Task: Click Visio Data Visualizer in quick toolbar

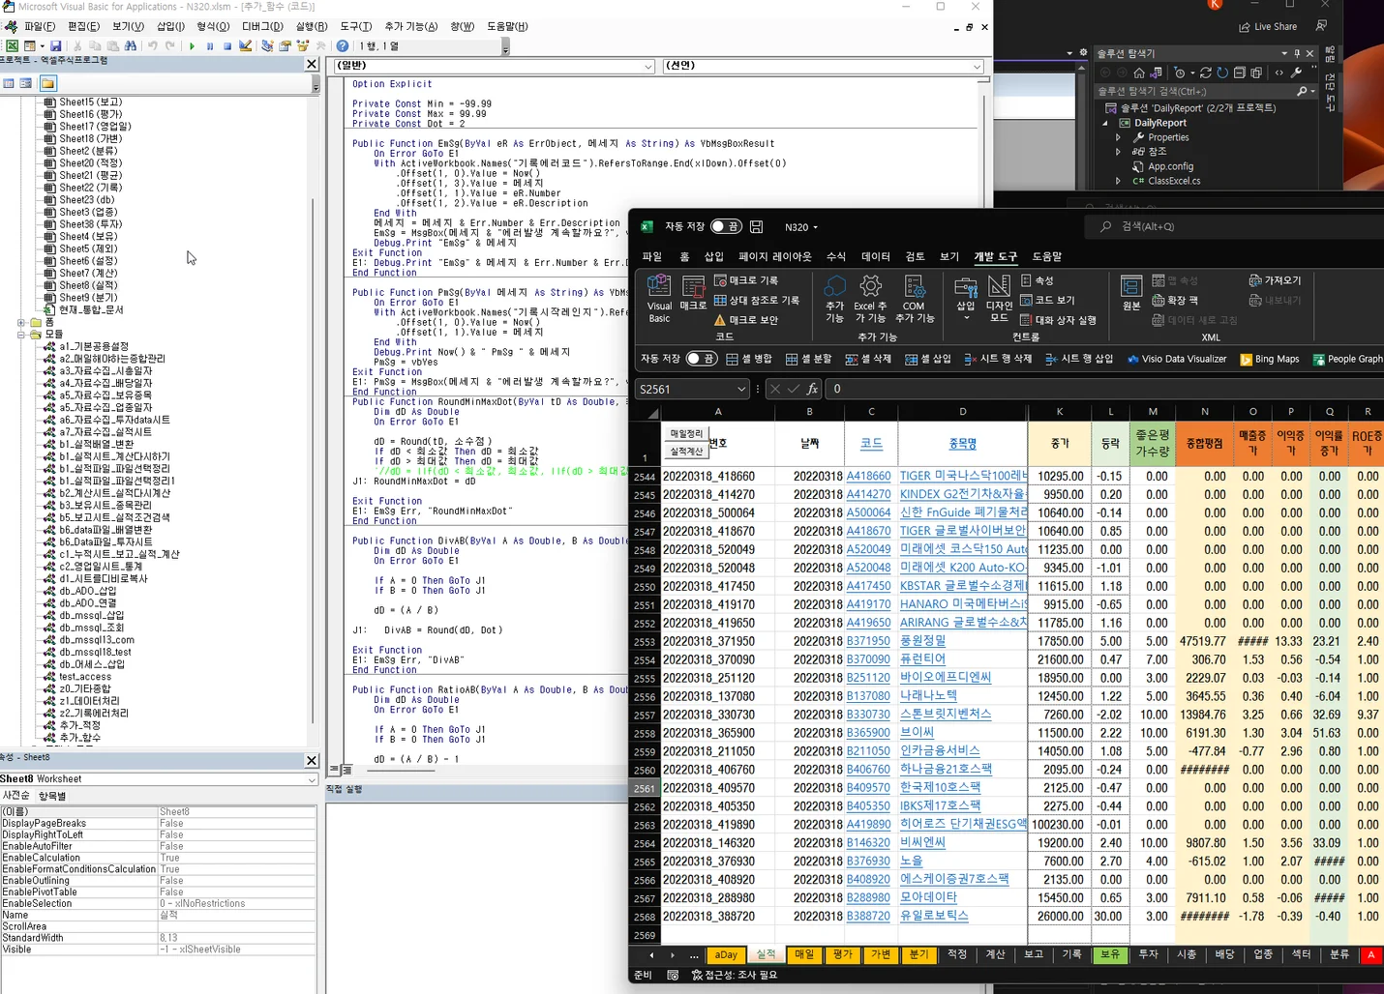Action: pos(1177,359)
